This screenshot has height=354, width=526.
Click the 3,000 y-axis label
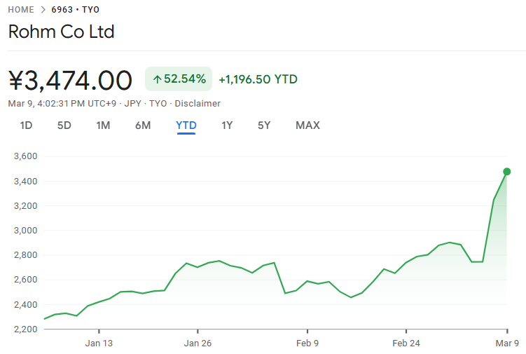(x=25, y=231)
